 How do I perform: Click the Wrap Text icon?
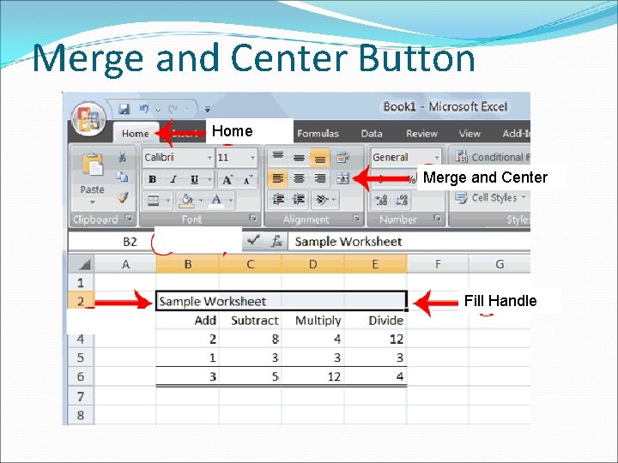342,158
